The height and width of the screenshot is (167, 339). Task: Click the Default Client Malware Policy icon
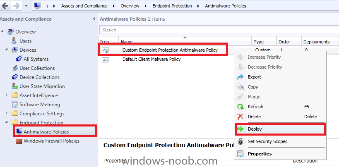(105, 59)
